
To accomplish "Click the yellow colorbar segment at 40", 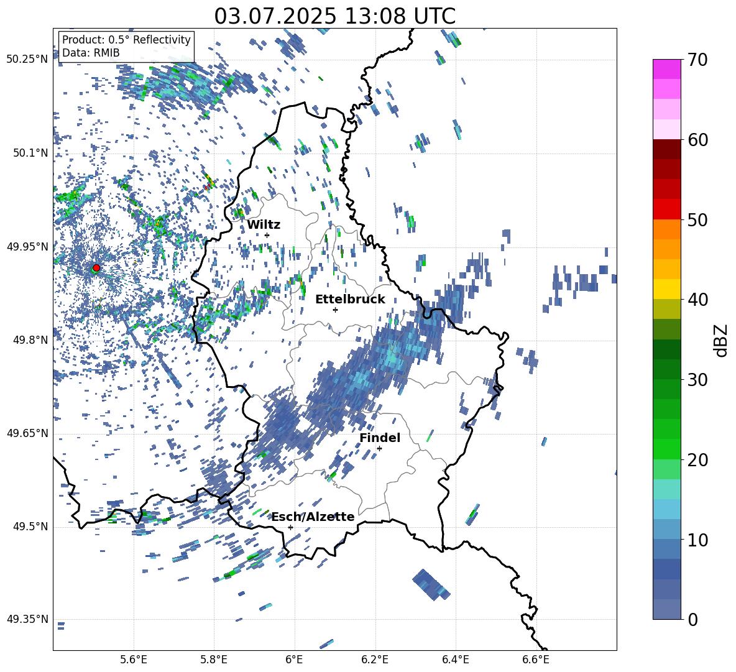I will click(x=666, y=289).
